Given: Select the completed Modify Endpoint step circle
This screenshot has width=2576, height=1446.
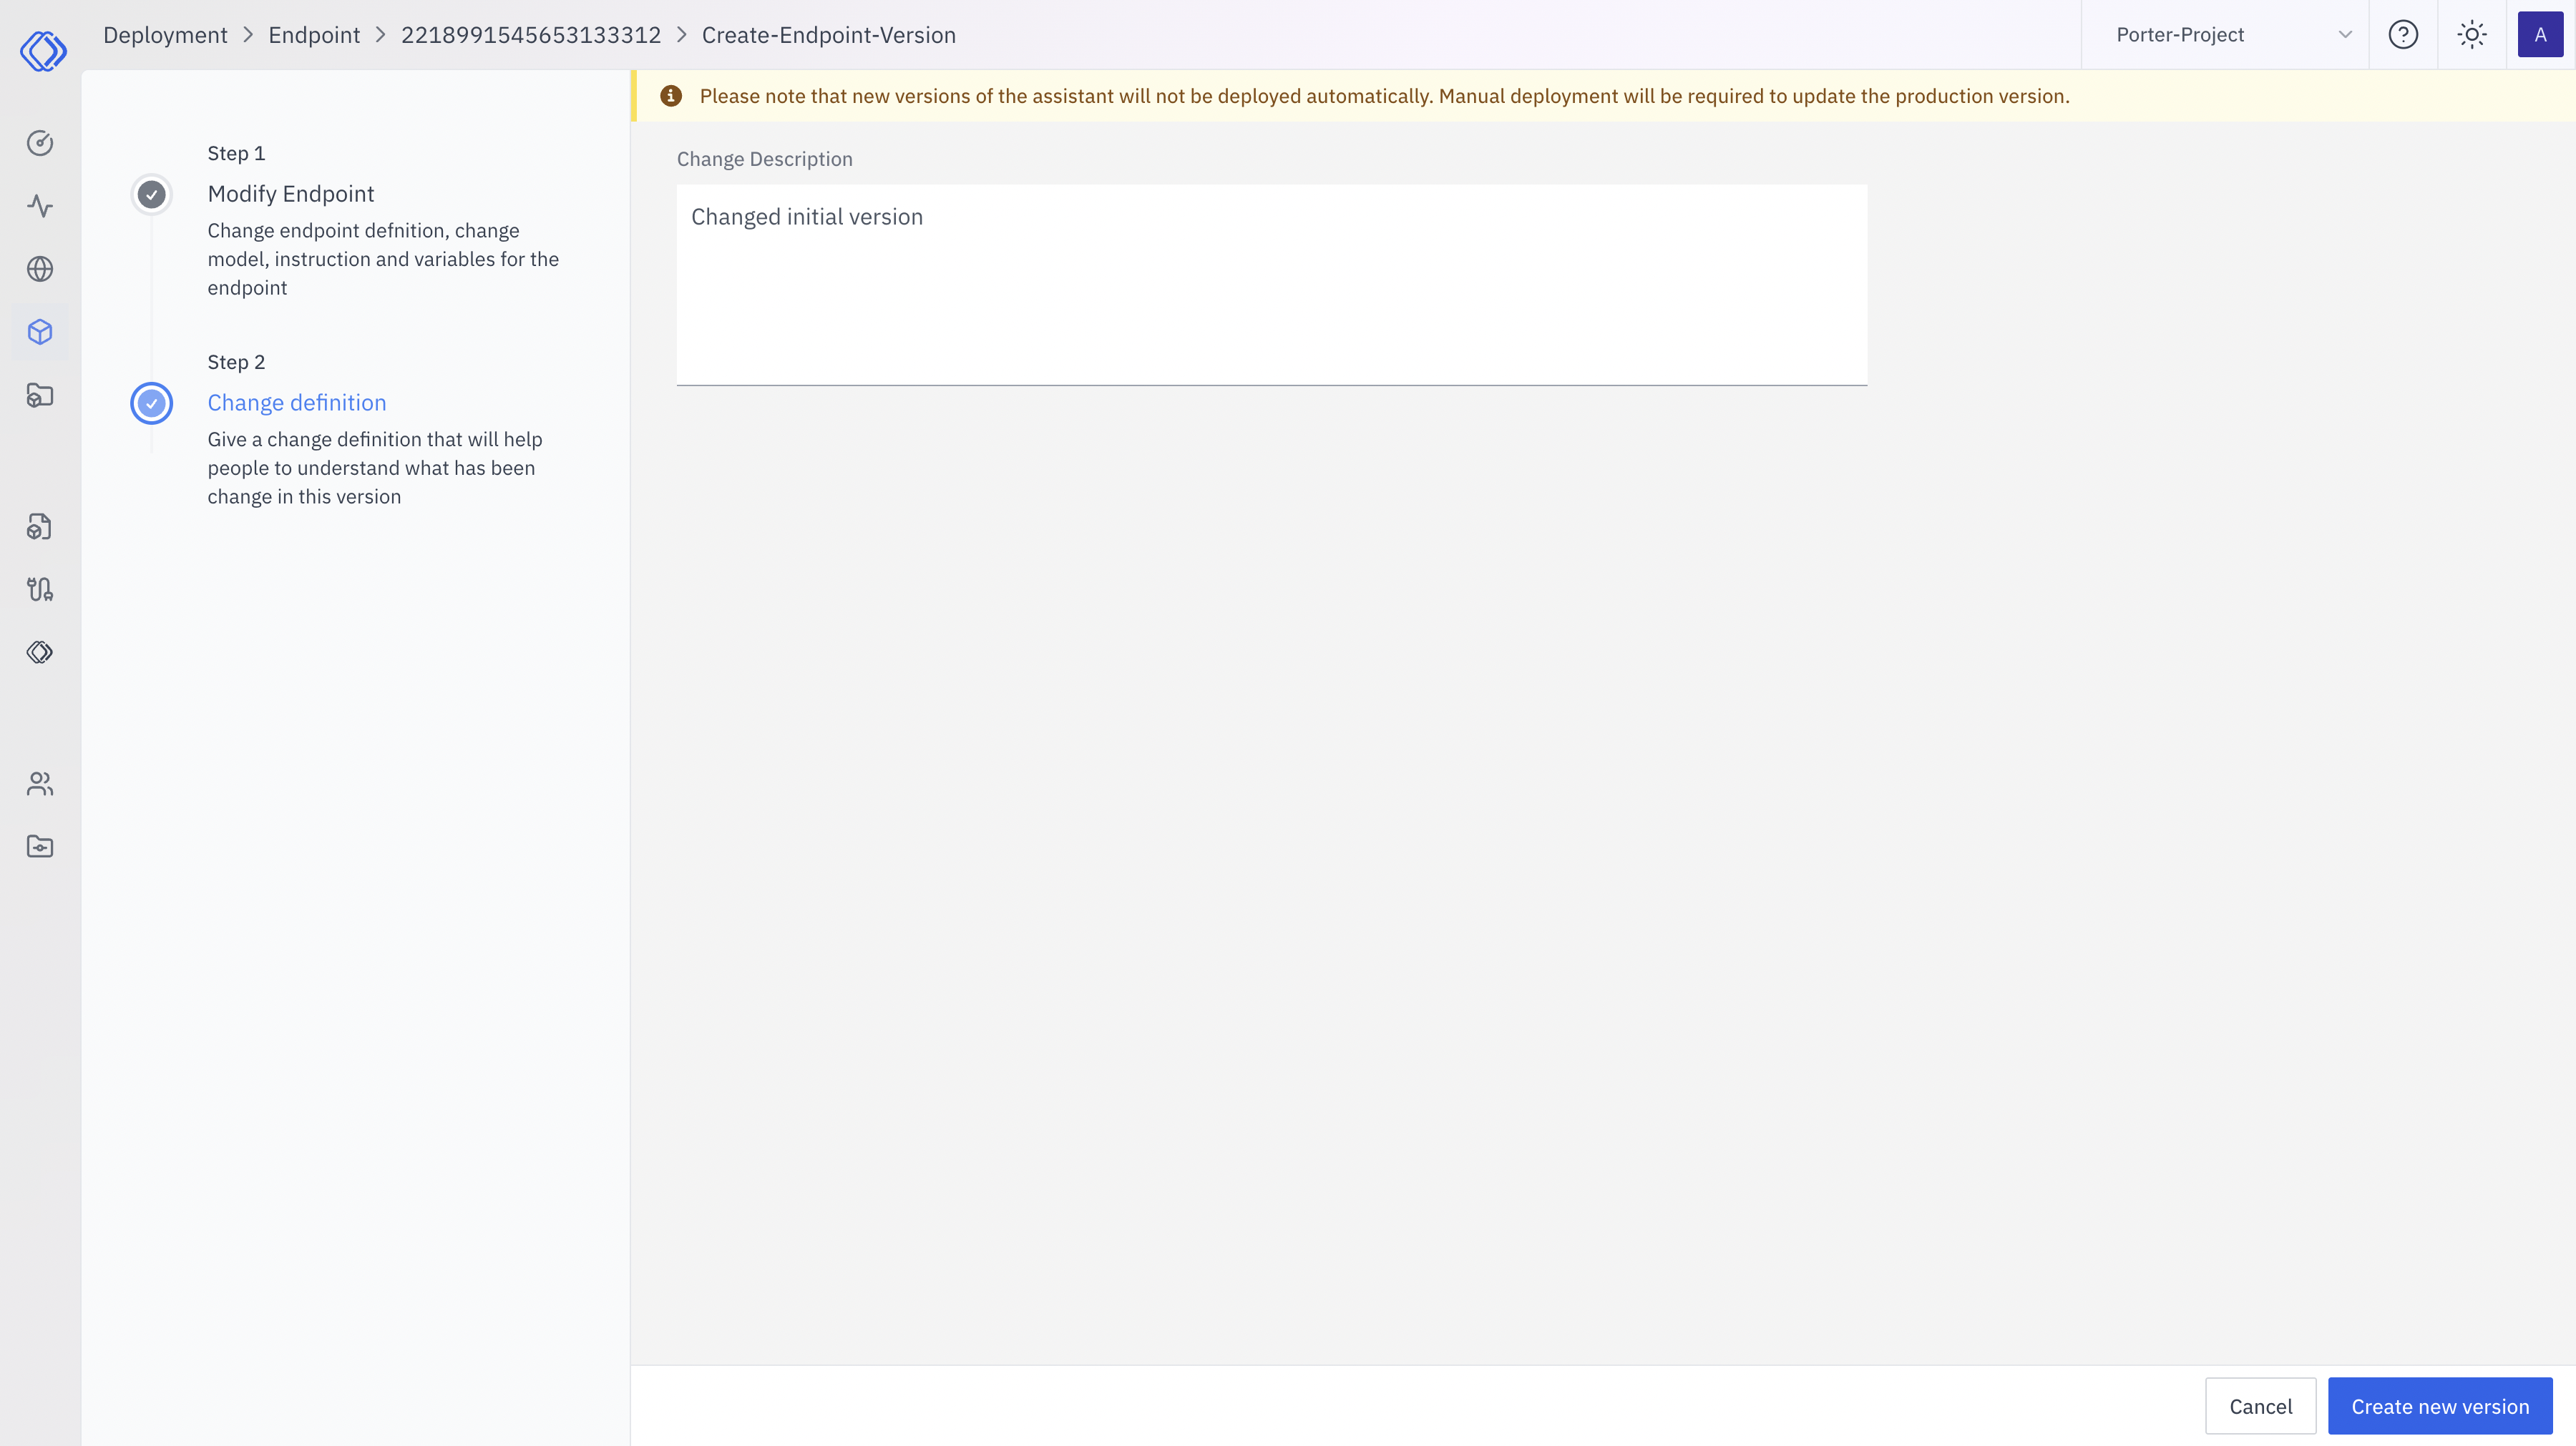Looking at the screenshot, I should tap(151, 195).
